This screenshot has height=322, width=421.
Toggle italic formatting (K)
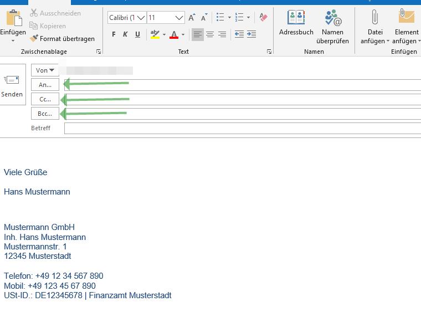[126, 34]
